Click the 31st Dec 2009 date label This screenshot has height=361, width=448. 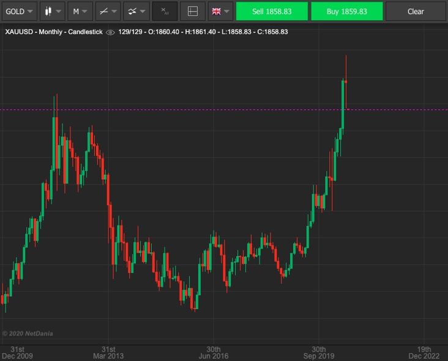(x=18, y=352)
